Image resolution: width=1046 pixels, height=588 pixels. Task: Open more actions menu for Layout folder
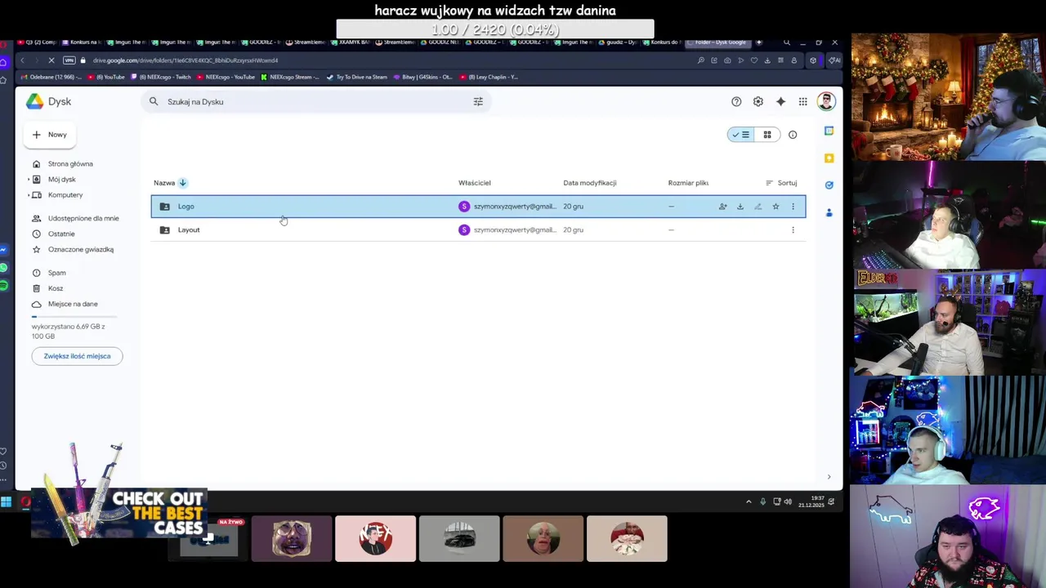coord(793,229)
